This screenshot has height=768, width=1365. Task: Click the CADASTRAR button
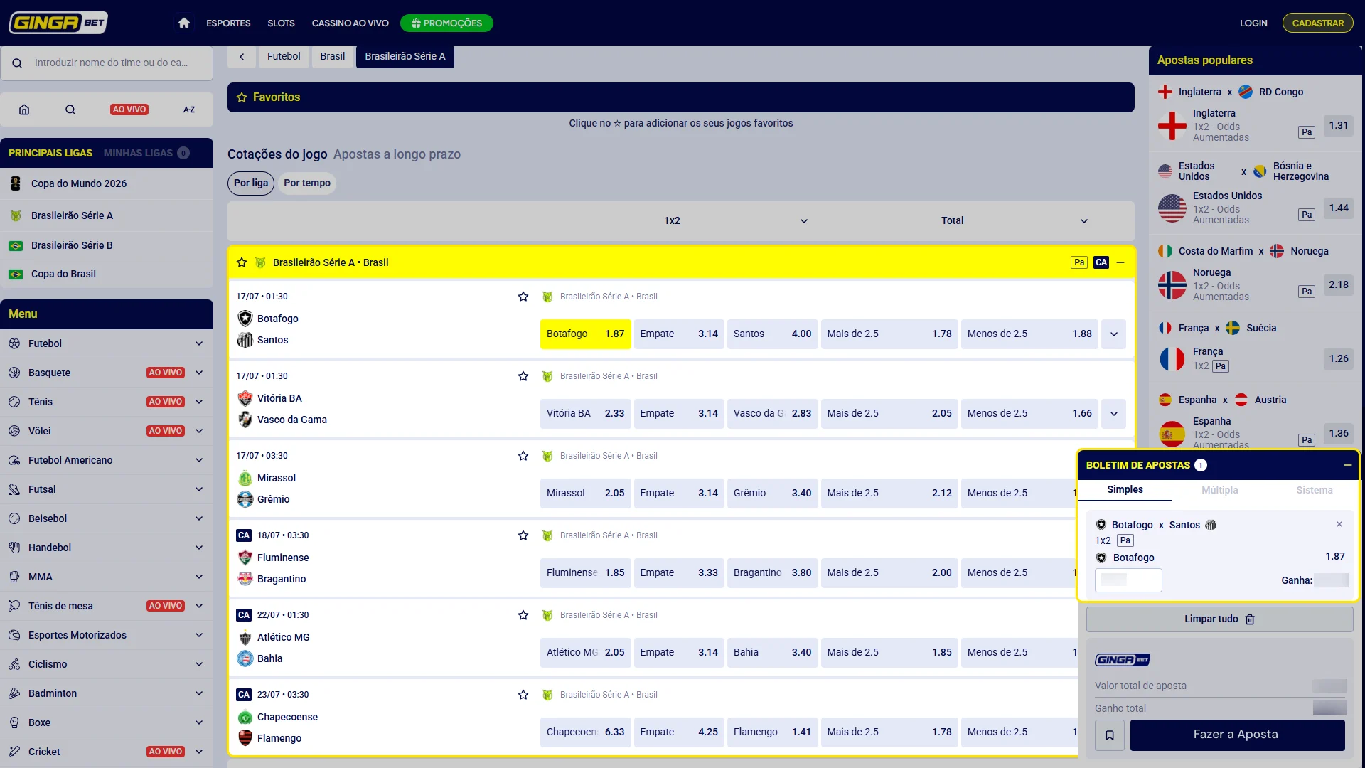[x=1317, y=23]
